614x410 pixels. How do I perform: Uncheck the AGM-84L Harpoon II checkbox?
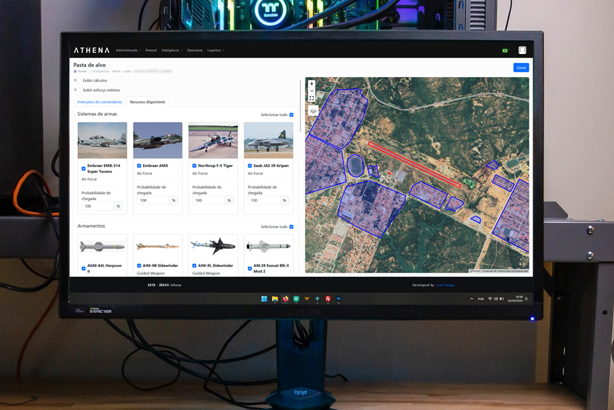pyautogui.click(x=83, y=269)
